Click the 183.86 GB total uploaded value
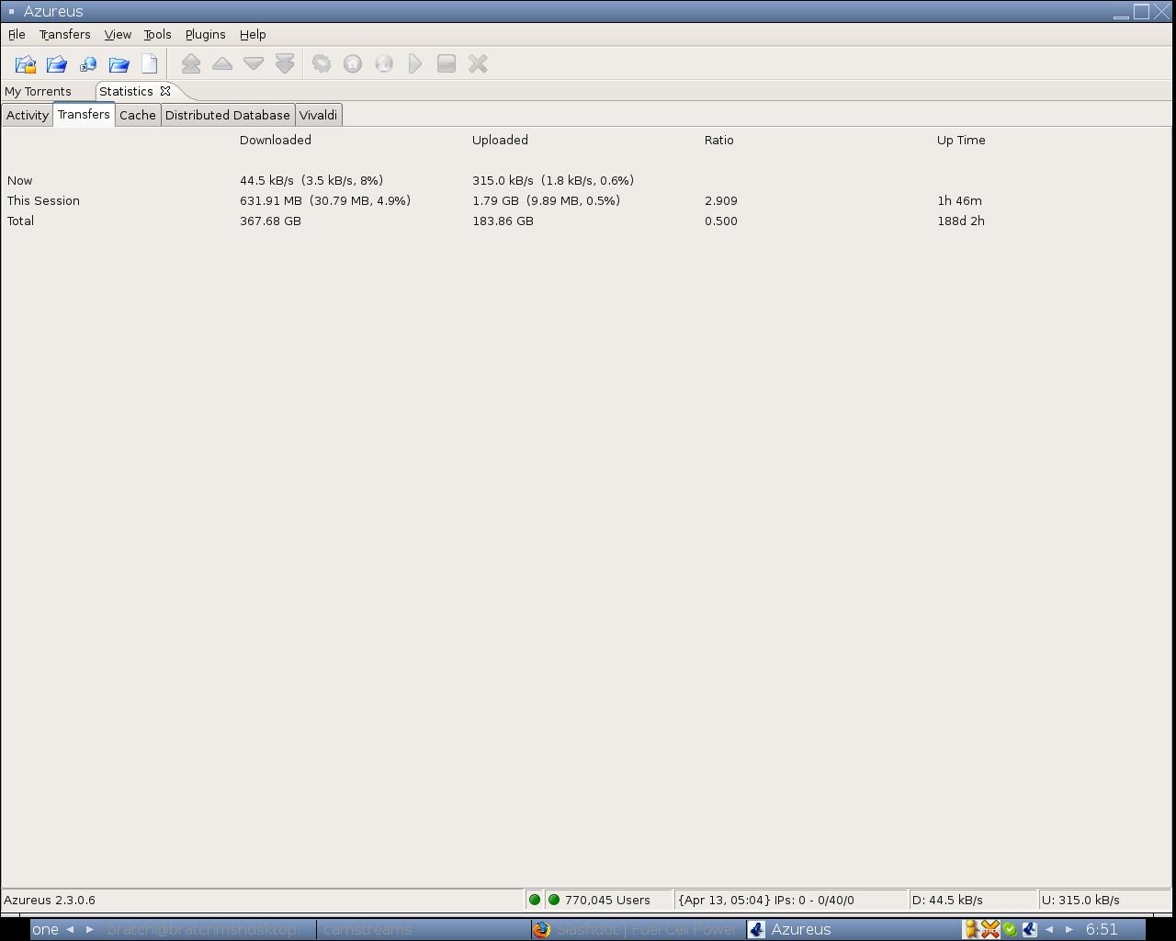The width and height of the screenshot is (1176, 941). coord(503,221)
